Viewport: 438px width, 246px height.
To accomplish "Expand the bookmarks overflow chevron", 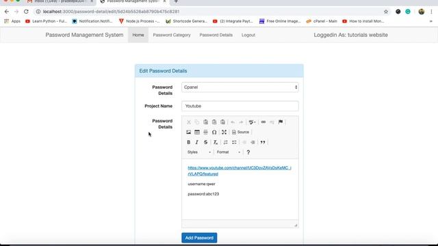I will click(430, 21).
